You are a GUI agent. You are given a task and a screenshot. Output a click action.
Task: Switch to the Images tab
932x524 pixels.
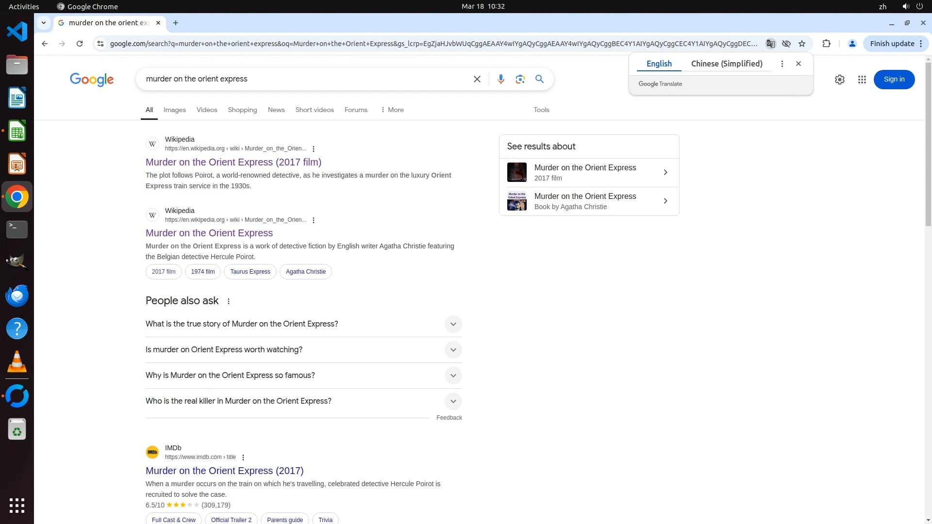click(x=174, y=110)
